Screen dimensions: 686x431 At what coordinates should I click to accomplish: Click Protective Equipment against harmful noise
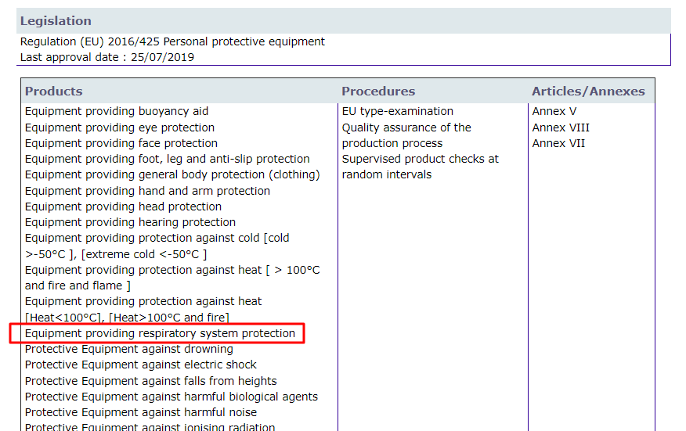click(141, 412)
